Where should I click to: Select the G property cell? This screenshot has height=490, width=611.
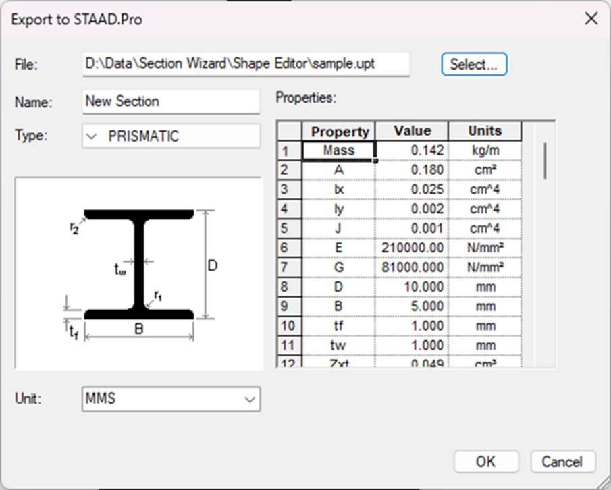pyautogui.click(x=339, y=267)
